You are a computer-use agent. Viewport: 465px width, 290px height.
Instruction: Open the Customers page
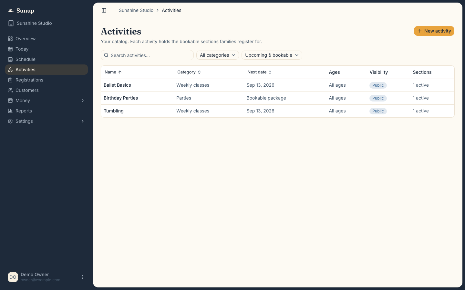(46, 90)
